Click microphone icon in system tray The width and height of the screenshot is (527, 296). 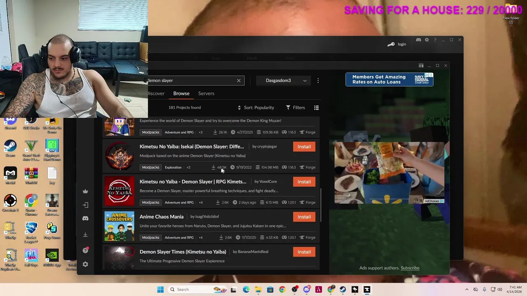[484, 289]
